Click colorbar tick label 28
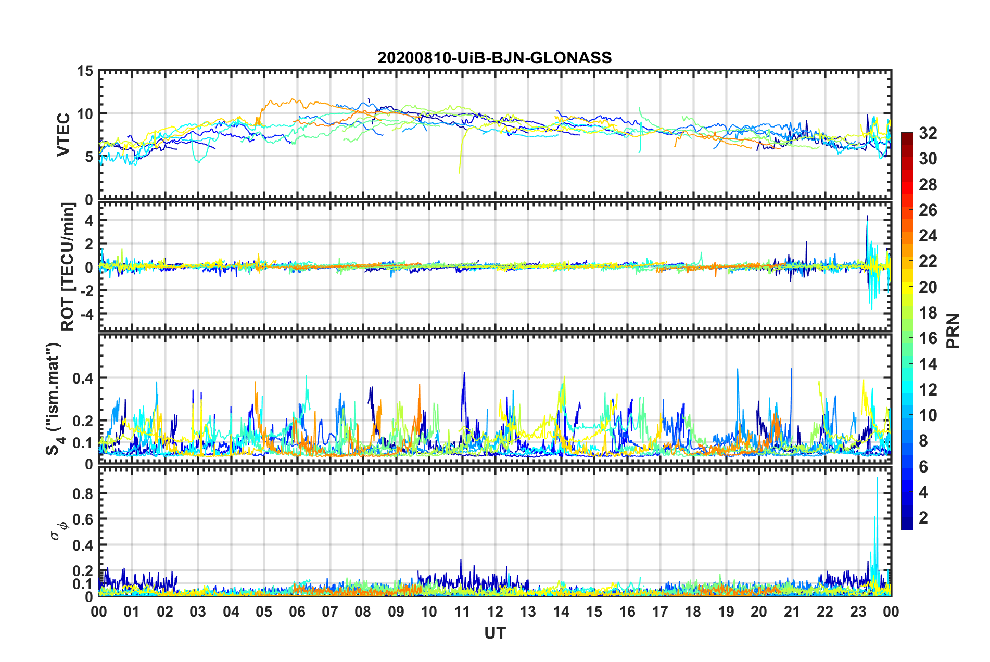 pyautogui.click(x=928, y=185)
